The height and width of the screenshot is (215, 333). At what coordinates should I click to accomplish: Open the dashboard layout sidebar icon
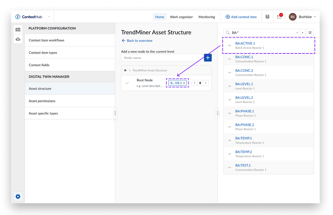click(x=18, y=30)
